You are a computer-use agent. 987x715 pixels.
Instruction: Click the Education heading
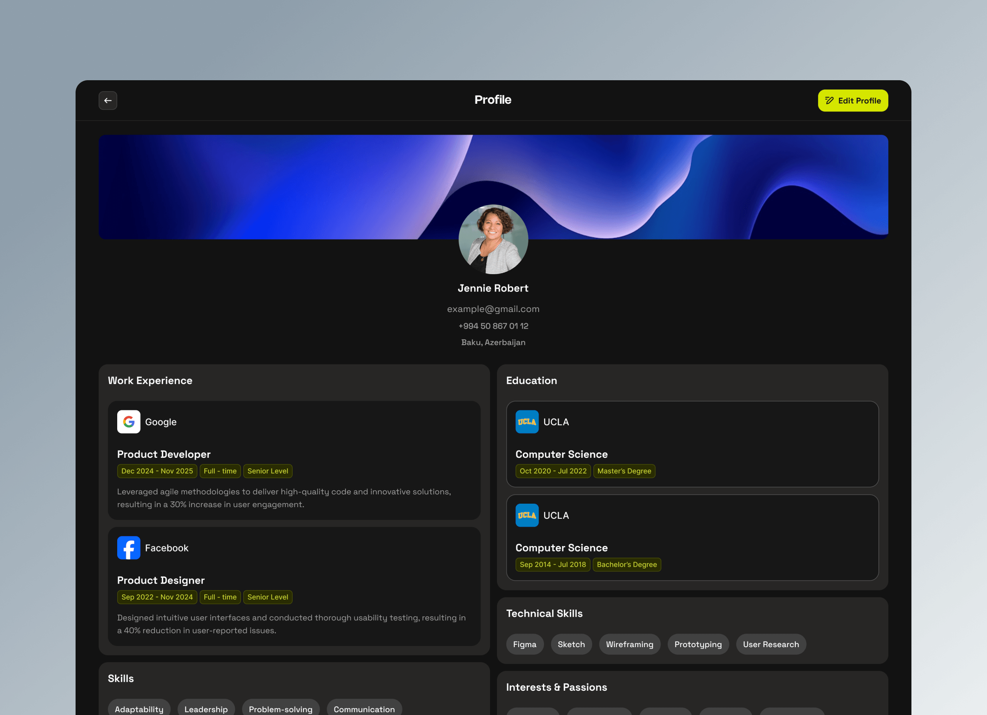[x=531, y=381]
